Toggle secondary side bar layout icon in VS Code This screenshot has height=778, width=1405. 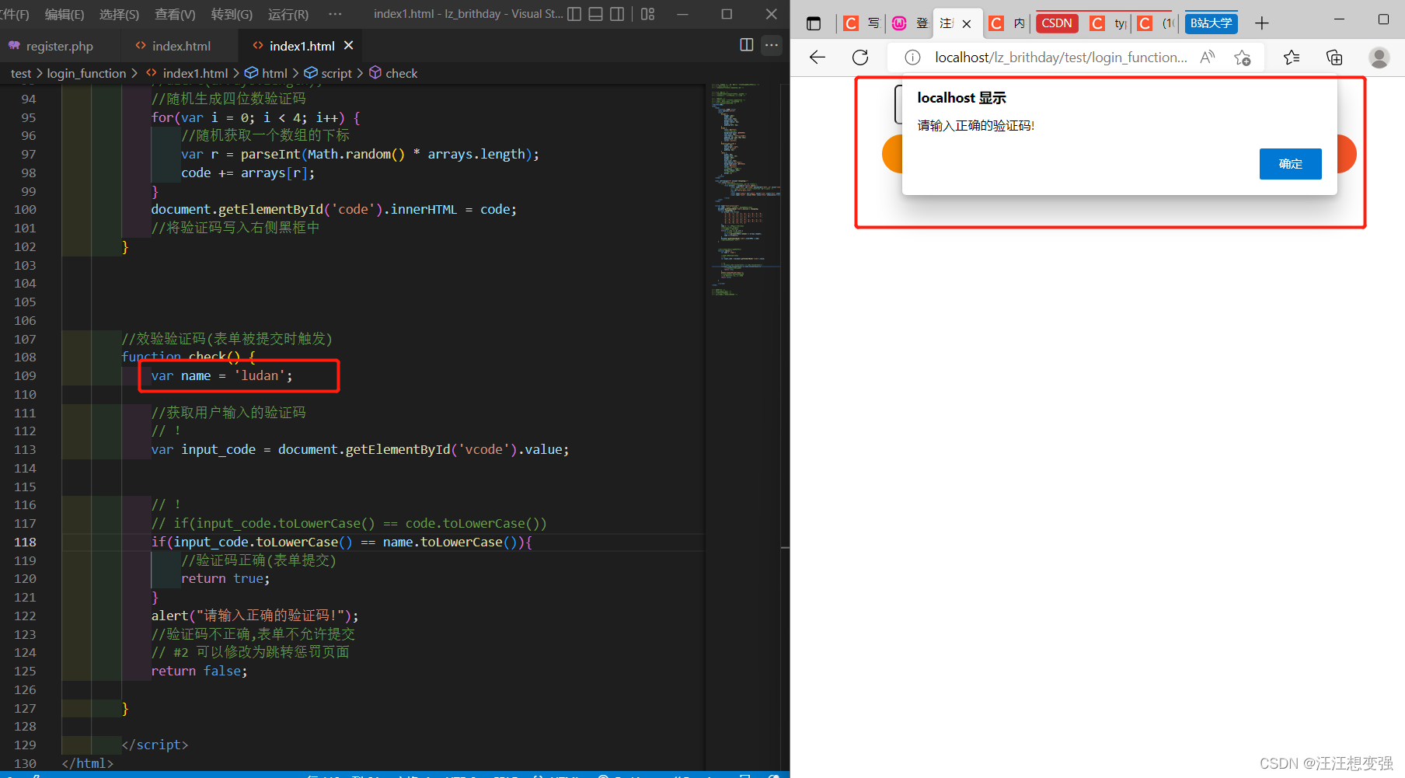click(617, 14)
